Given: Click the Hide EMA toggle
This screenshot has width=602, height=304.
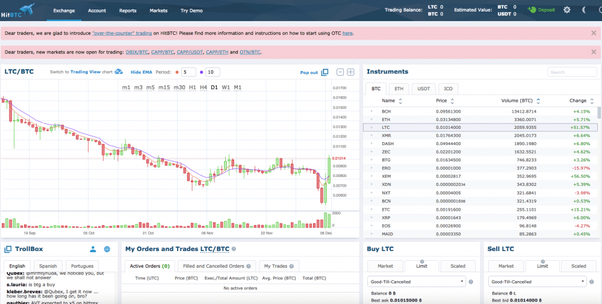Looking at the screenshot, I should (141, 72).
